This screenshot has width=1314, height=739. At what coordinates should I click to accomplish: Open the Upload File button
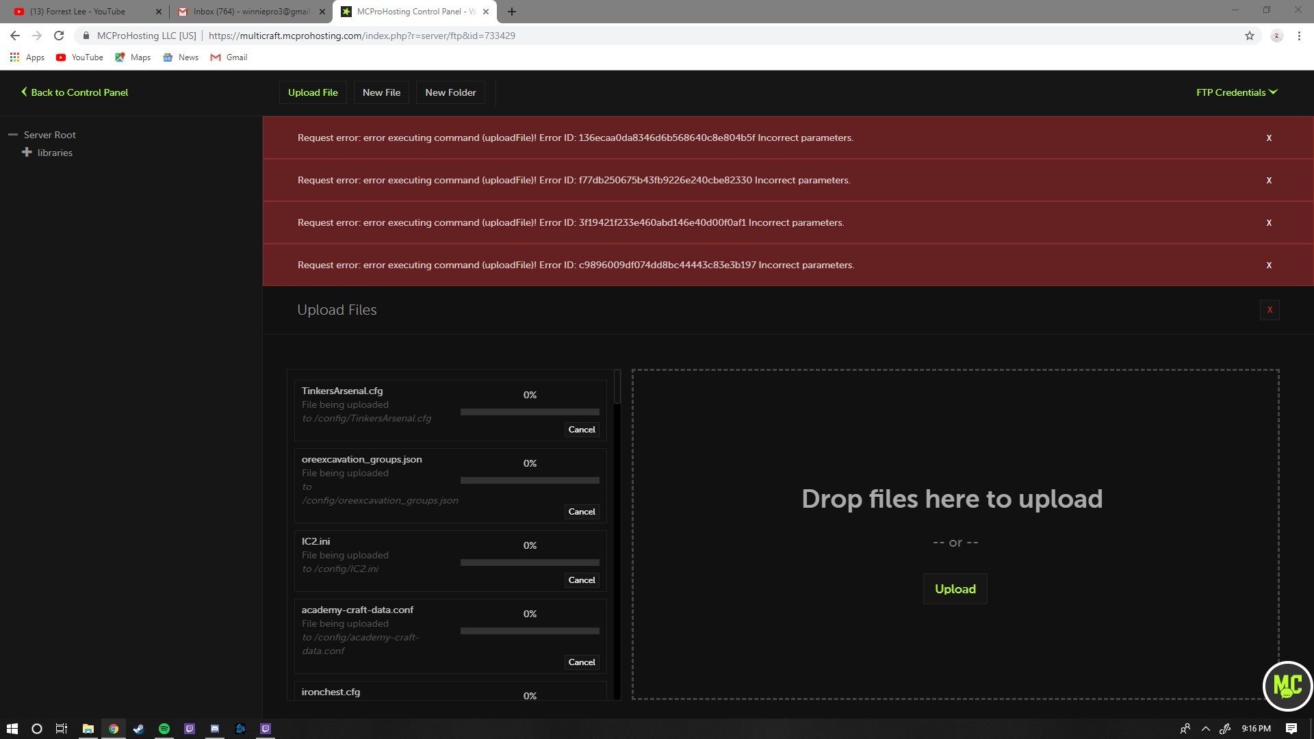coord(313,92)
